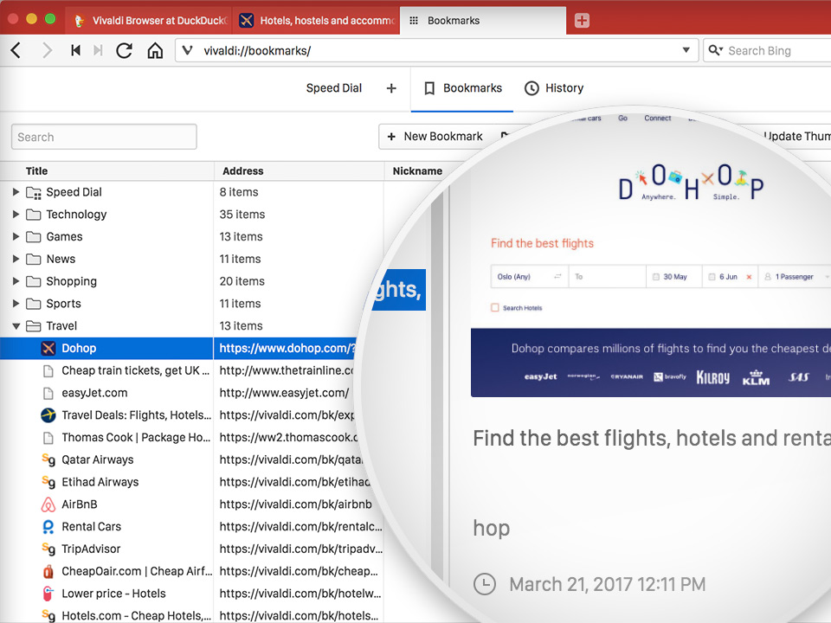This screenshot has height=623, width=831.
Task: Expand the Shopping folder
Action: coord(16,280)
